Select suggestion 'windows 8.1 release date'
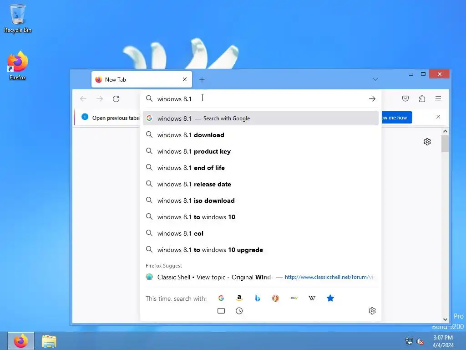The width and height of the screenshot is (466, 350). pyautogui.click(x=261, y=184)
